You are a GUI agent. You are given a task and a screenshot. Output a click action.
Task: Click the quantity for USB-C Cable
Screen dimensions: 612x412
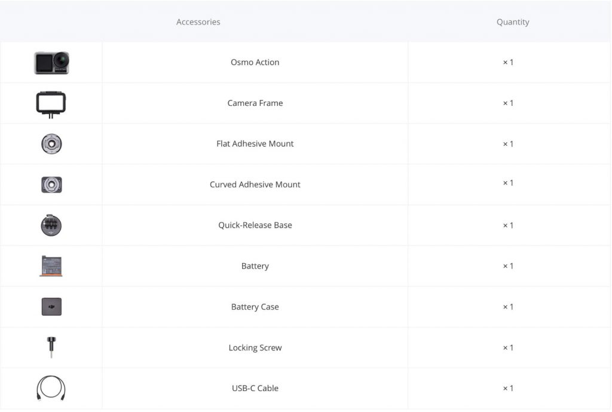[x=508, y=388]
